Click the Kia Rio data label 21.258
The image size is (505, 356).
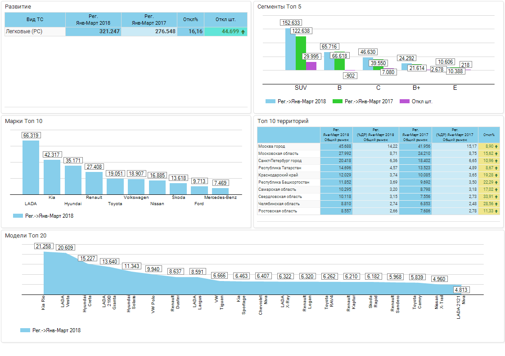[x=44, y=246]
